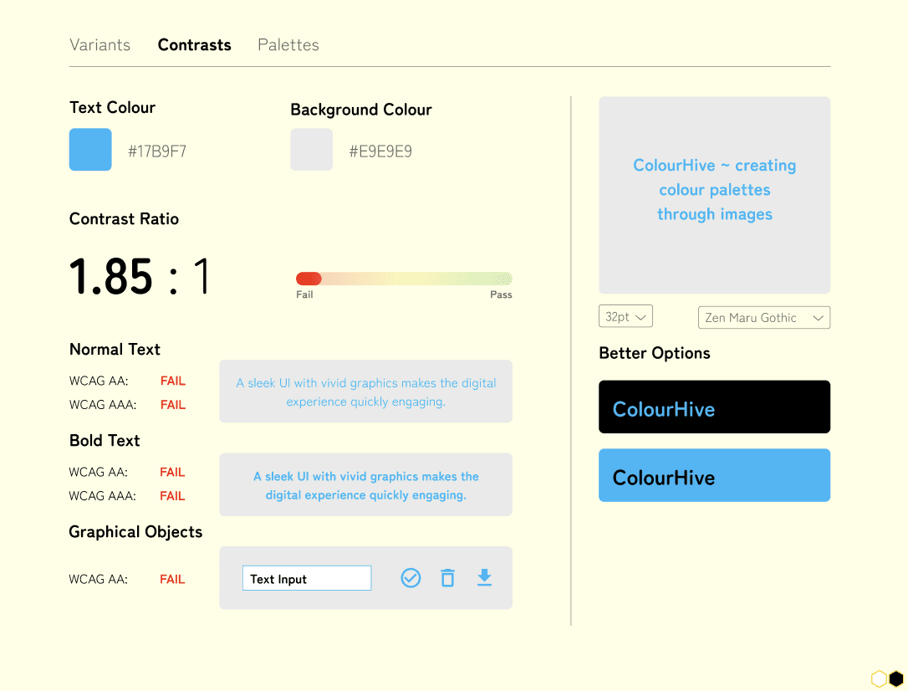
Task: Switch to the Variants tab
Action: [x=99, y=44]
